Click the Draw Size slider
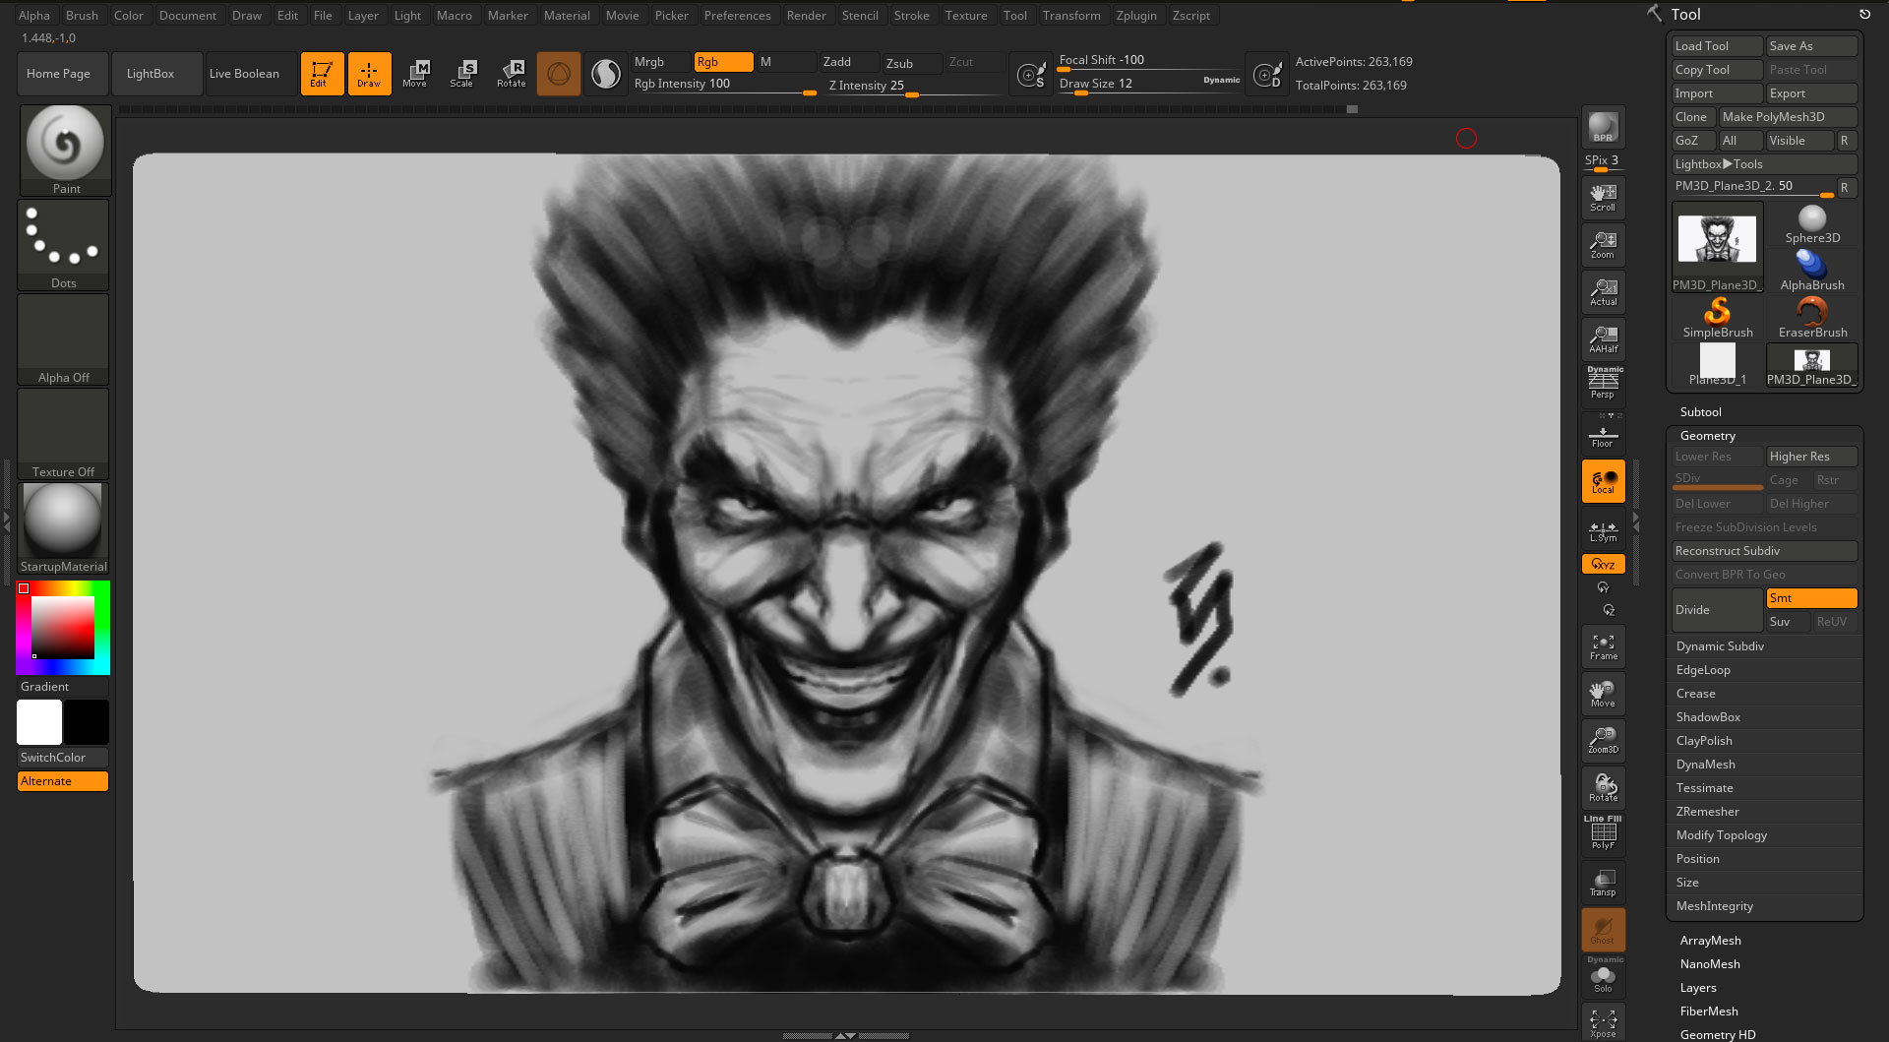The image size is (1889, 1042). tap(1149, 85)
